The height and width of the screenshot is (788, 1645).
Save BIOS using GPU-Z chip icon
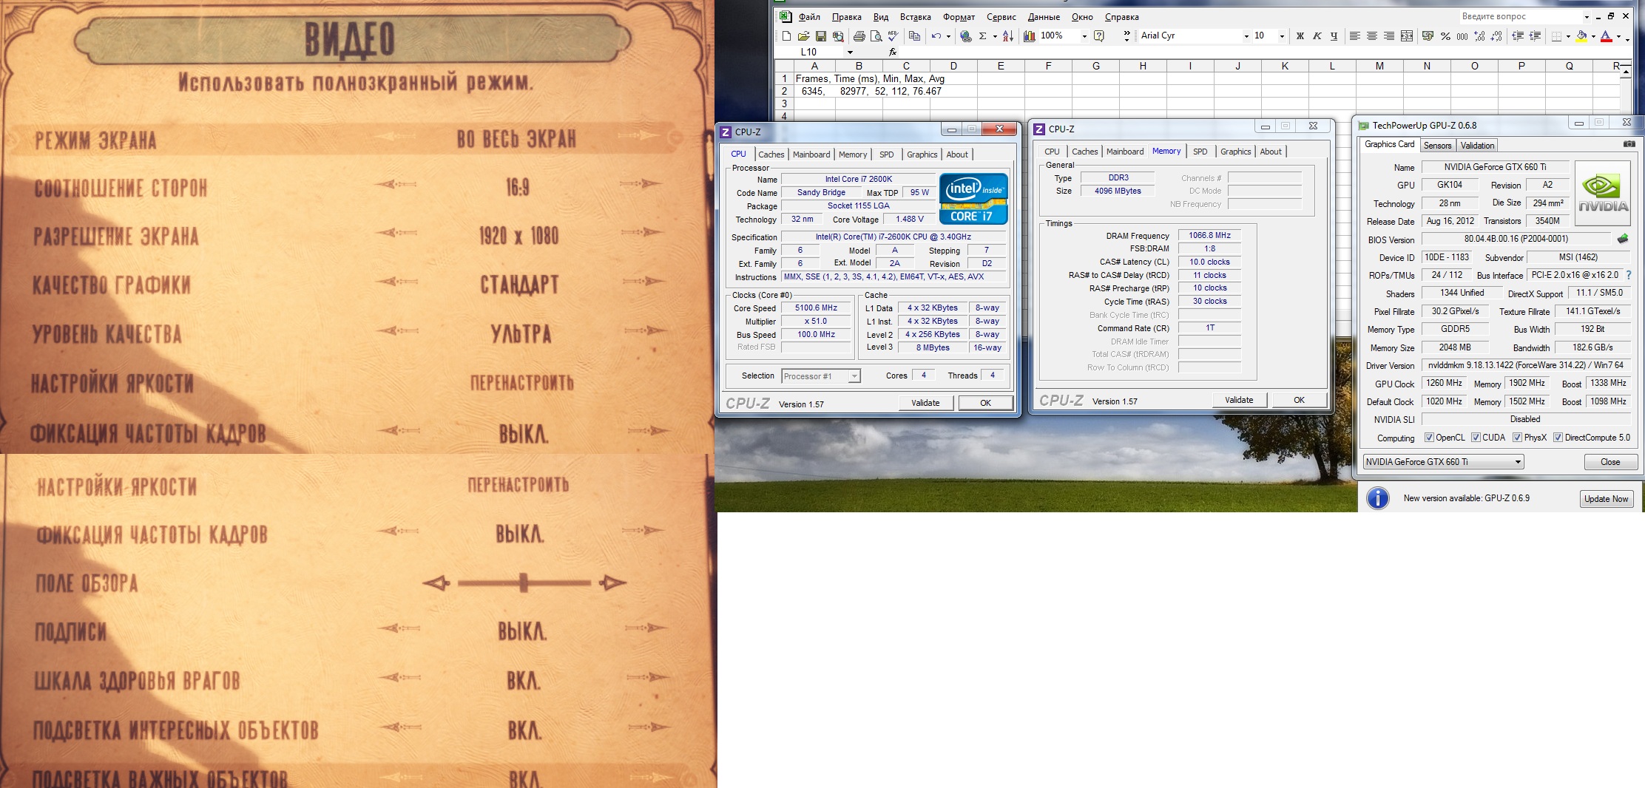click(1623, 239)
